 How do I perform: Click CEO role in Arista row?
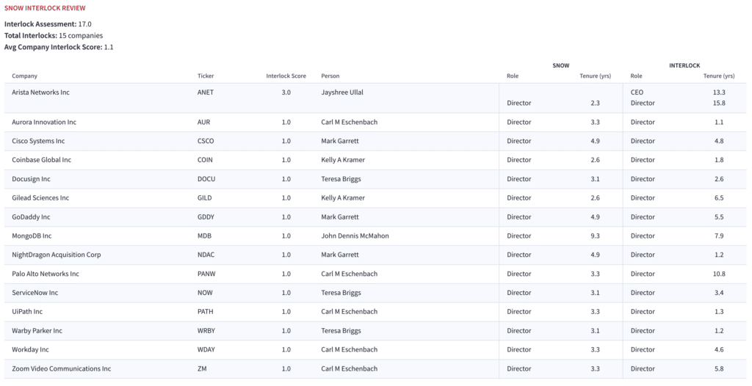tap(637, 92)
